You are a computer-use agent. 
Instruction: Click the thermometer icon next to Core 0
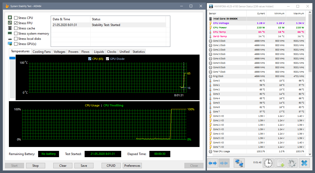click(x=211, y=81)
